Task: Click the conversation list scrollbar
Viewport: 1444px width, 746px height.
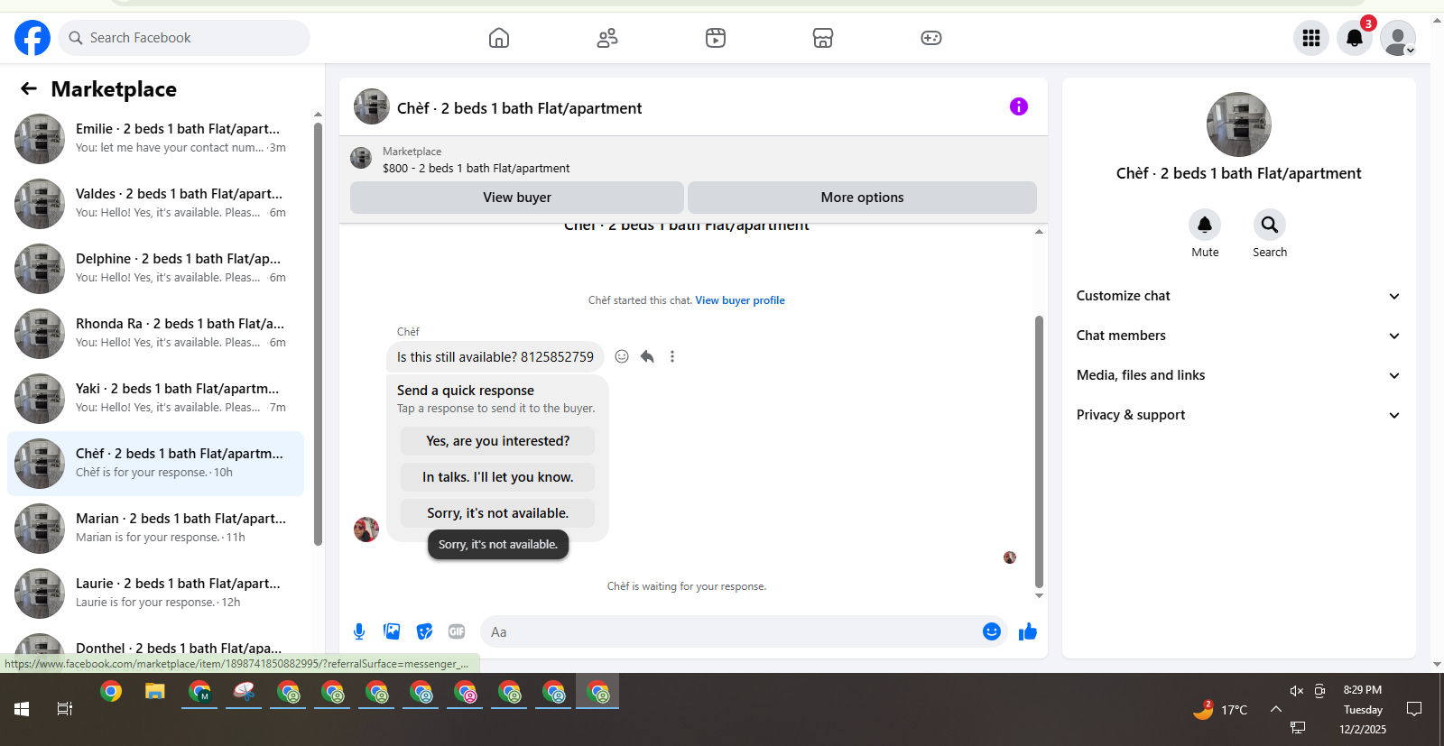Action: (318, 334)
